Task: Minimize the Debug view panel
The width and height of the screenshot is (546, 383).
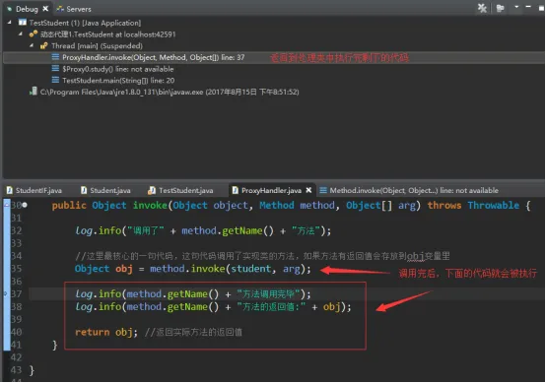Action: click(x=528, y=7)
